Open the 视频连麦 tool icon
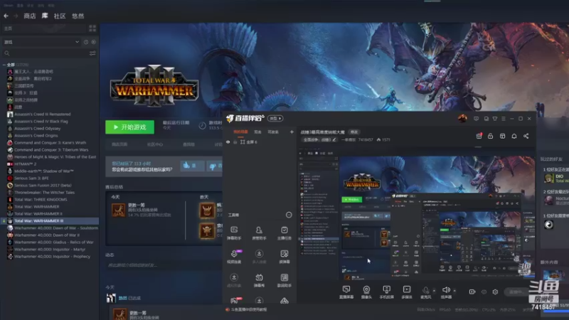This screenshot has height=320, width=569. coord(234,256)
